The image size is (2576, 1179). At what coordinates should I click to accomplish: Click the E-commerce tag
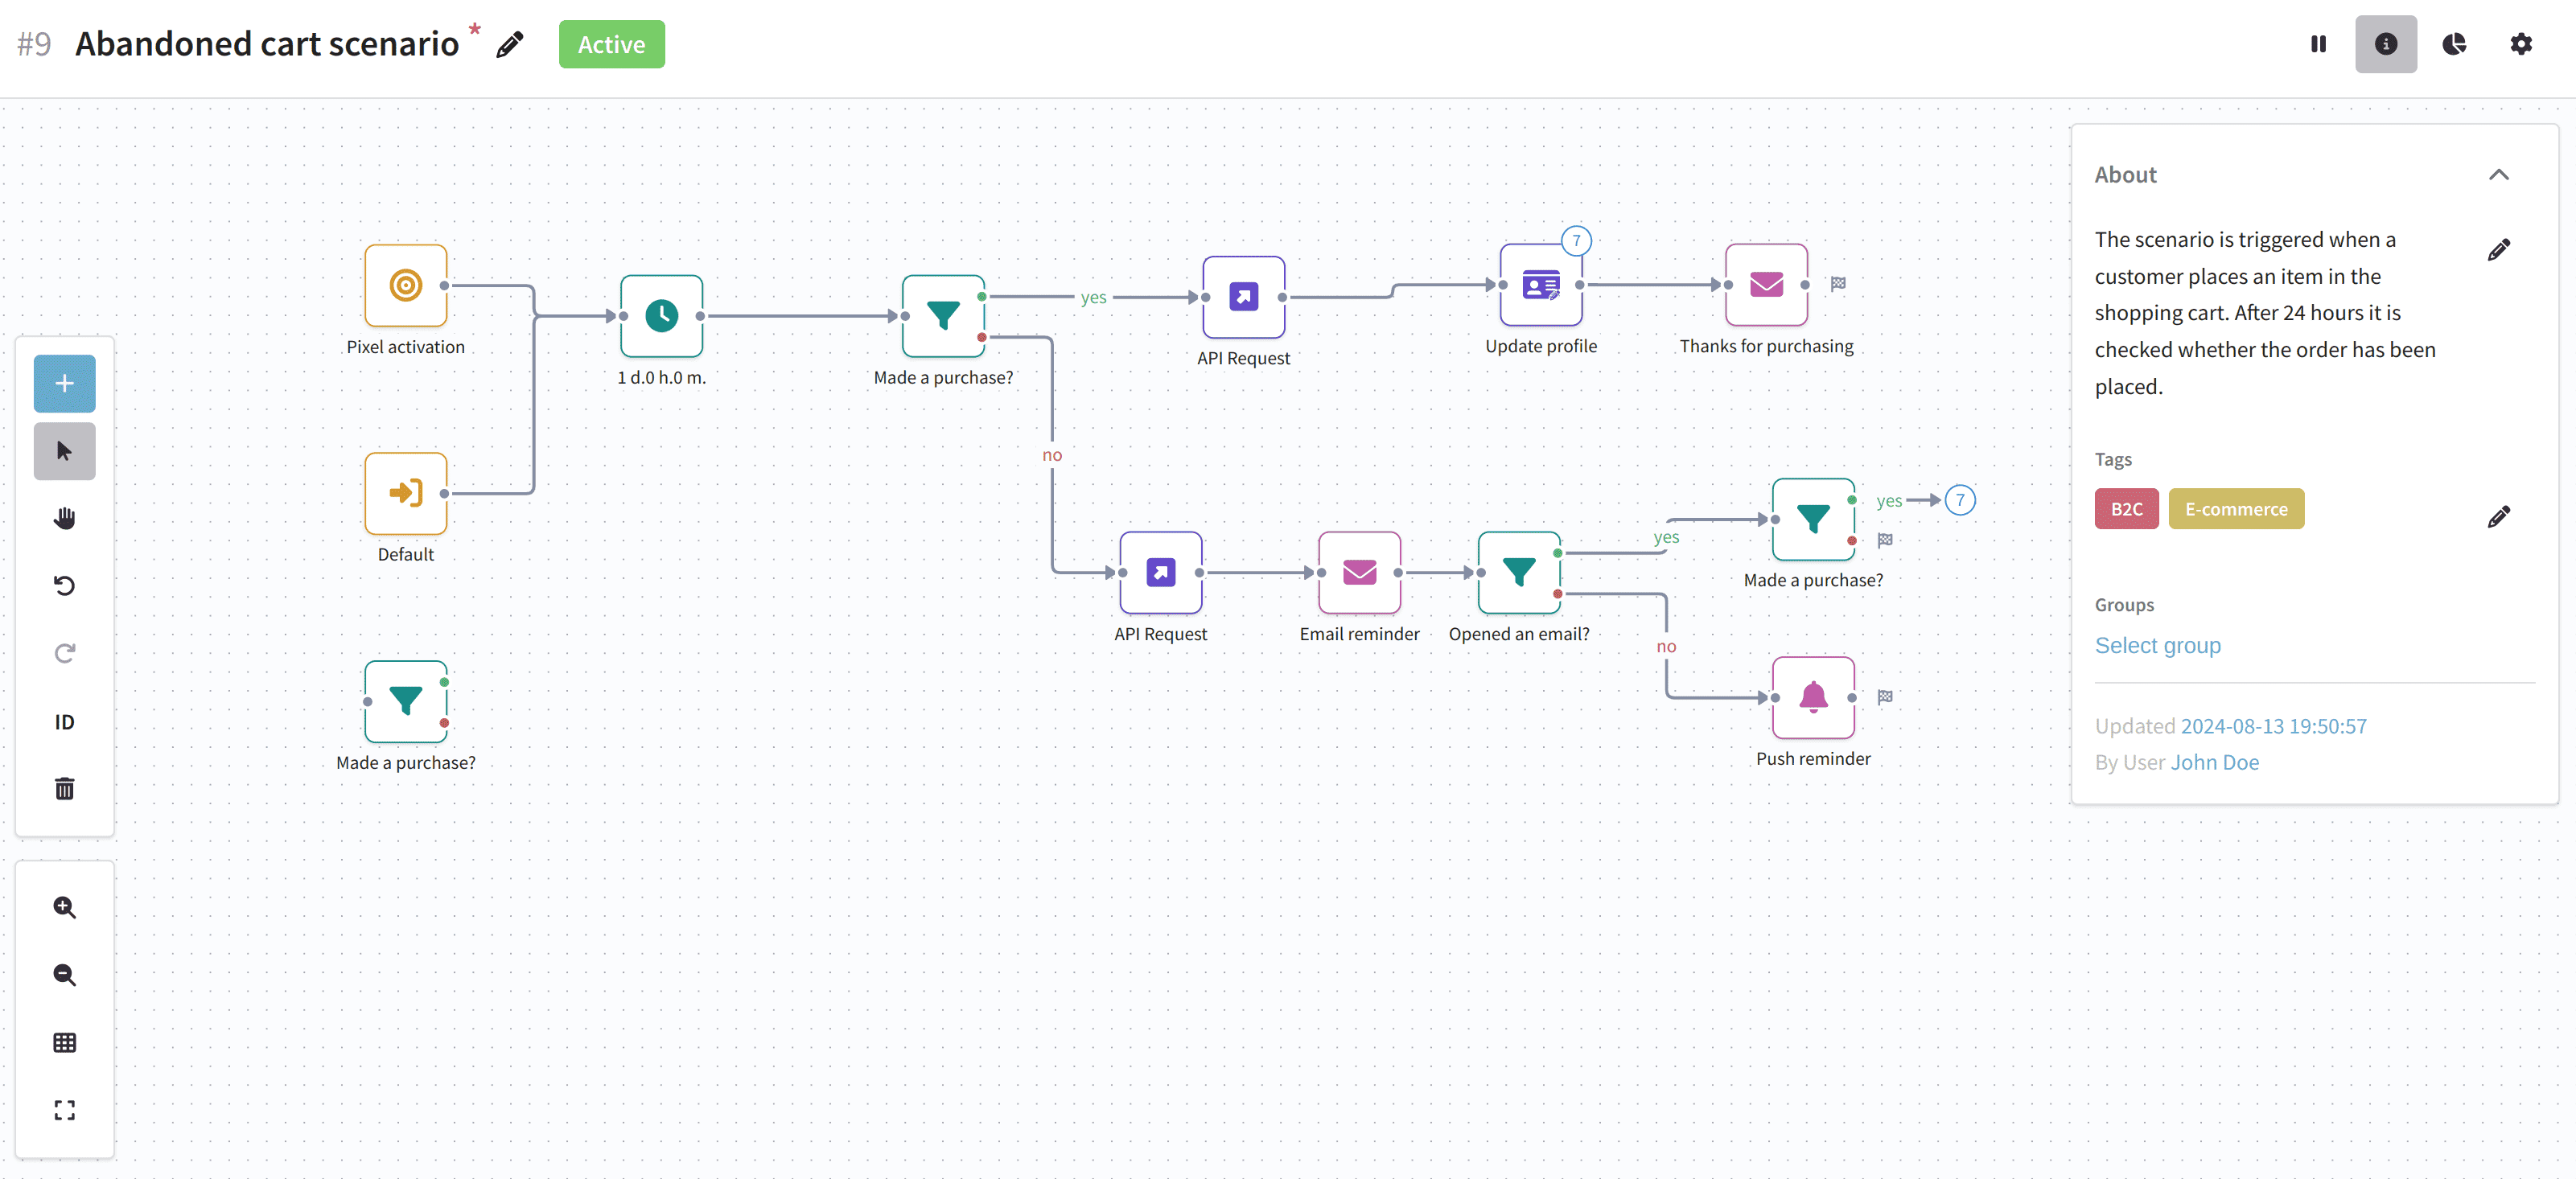click(2236, 509)
